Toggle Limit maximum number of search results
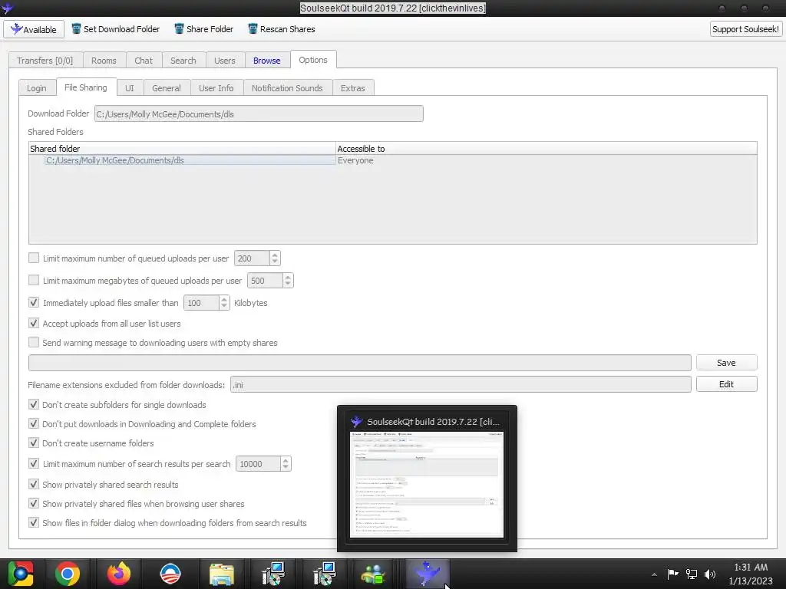 click(34, 463)
